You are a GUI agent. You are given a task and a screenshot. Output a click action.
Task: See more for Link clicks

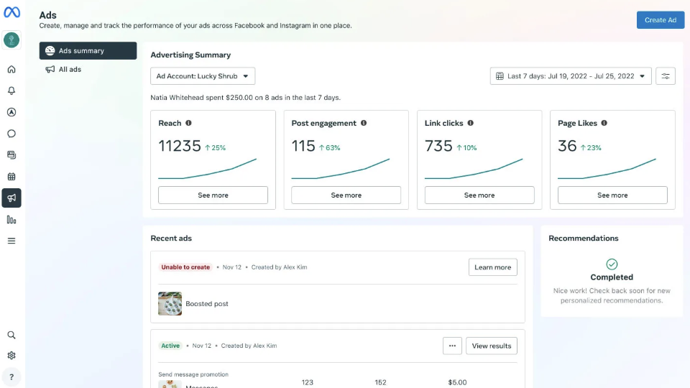pos(479,195)
